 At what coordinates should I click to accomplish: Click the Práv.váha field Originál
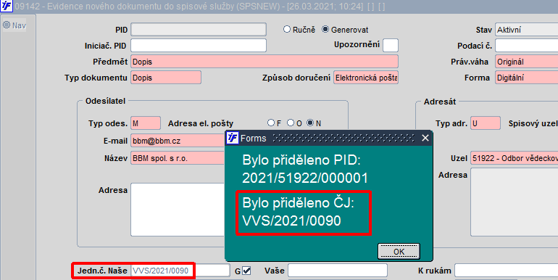tap(527, 61)
